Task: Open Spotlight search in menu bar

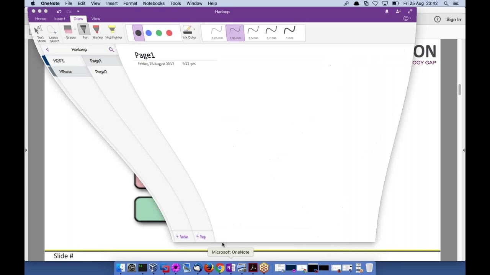Action: (446, 3)
